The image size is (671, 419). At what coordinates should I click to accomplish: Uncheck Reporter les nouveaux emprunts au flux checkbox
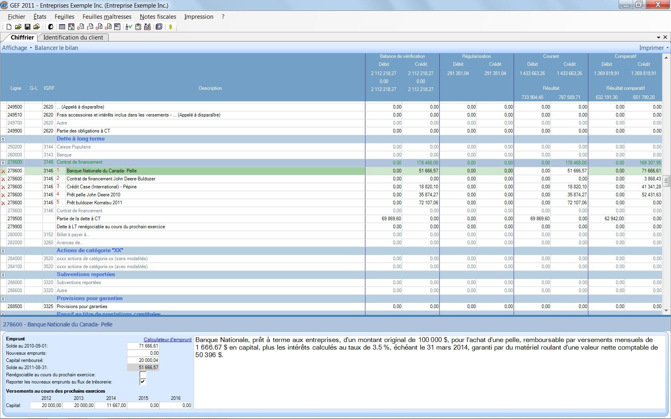click(143, 382)
